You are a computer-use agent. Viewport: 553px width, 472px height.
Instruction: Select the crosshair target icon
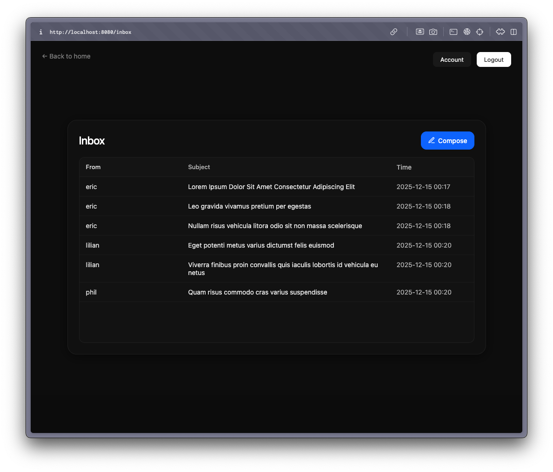click(x=480, y=32)
